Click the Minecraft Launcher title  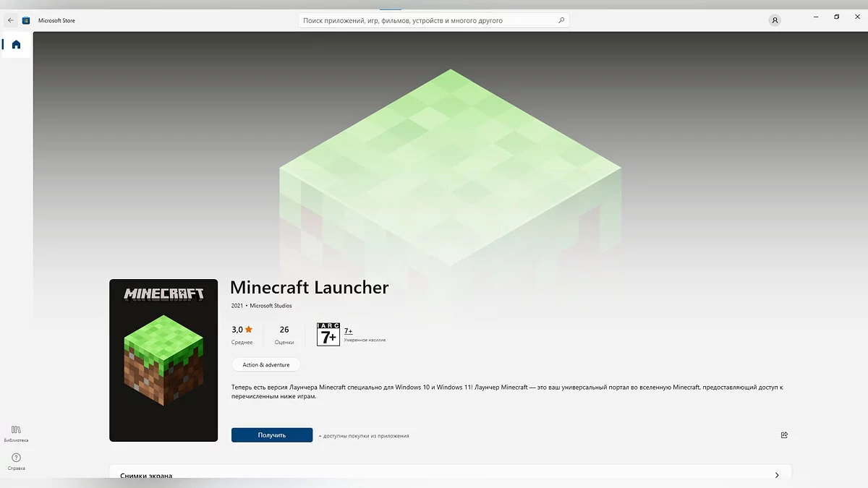point(310,287)
